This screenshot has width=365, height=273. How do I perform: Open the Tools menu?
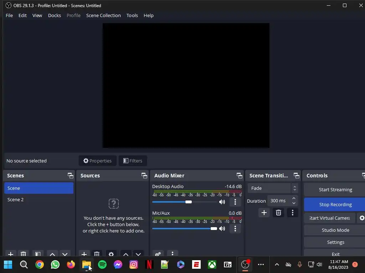tap(132, 15)
